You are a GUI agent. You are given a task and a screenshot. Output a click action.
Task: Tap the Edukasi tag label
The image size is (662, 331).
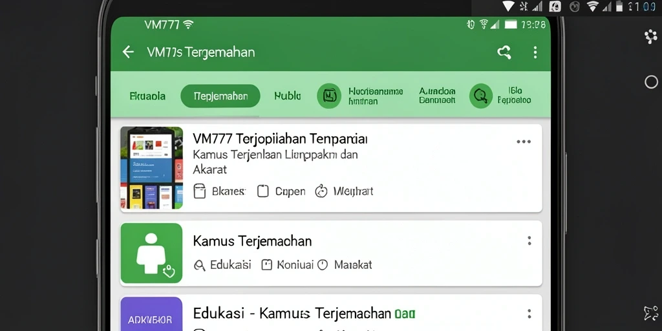[x=231, y=264]
